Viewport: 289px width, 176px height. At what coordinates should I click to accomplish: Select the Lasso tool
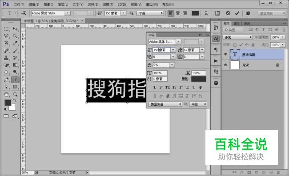(6, 36)
